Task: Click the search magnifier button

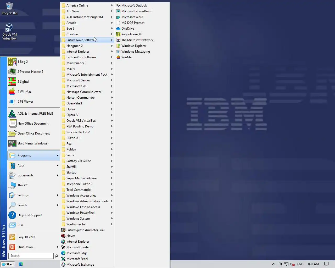Action: (x=56, y=256)
